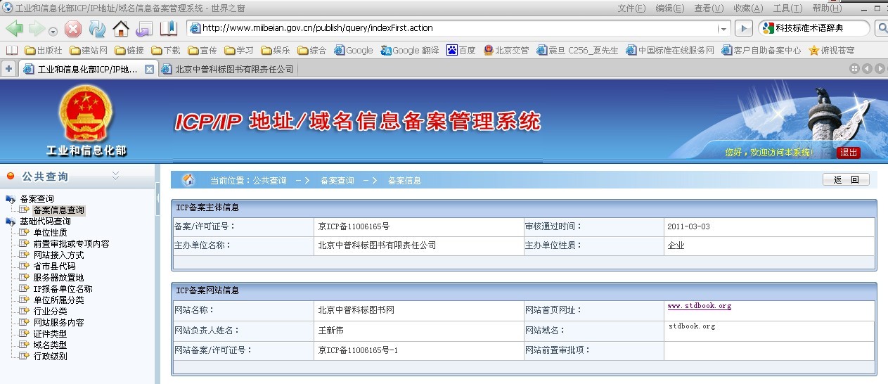This screenshot has height=384, width=888.
Task: Open the 百度 bookmark
Action: pyautogui.click(x=461, y=51)
